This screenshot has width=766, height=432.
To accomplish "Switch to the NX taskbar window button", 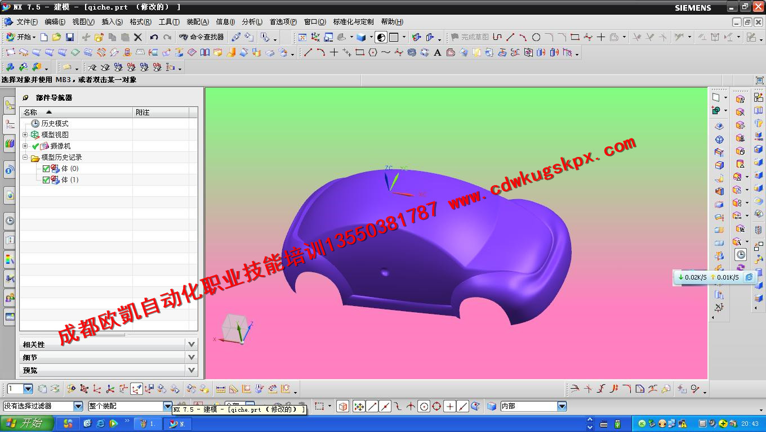I will [177, 424].
